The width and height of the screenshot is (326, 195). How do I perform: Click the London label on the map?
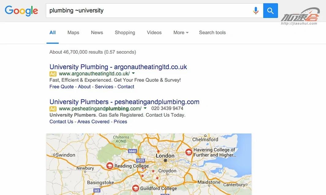165,156
